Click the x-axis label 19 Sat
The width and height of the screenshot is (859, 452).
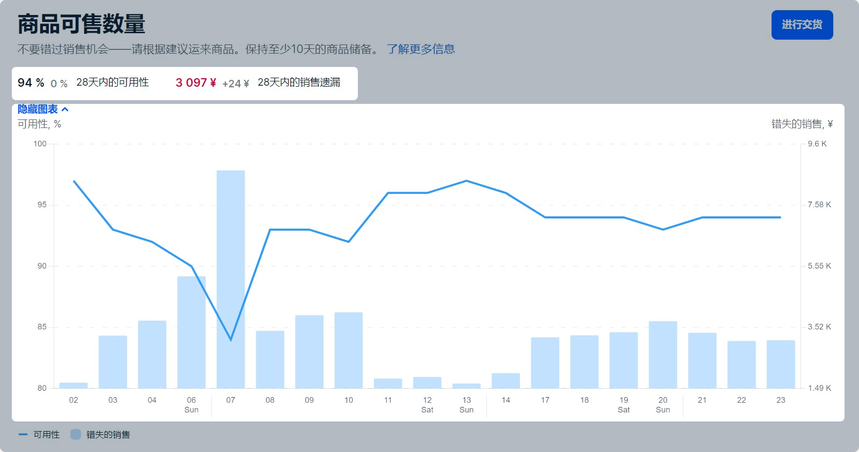click(x=623, y=405)
